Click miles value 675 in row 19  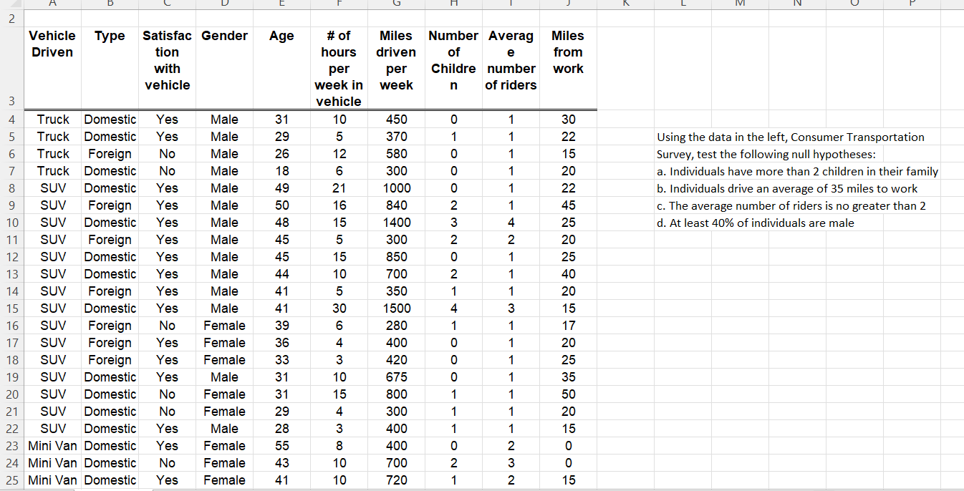(x=396, y=377)
